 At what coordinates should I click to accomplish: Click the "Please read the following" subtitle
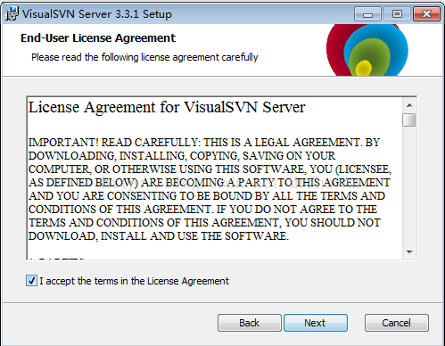click(x=144, y=57)
